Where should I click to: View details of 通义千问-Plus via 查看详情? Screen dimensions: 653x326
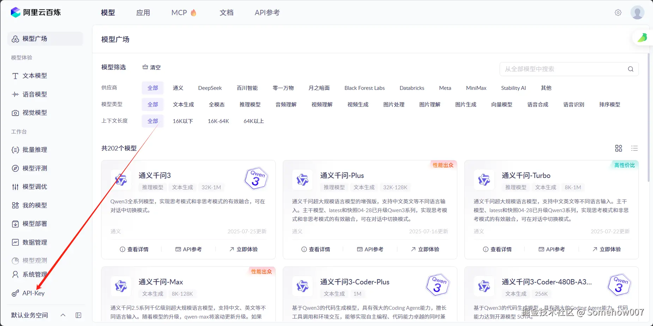[x=316, y=249]
